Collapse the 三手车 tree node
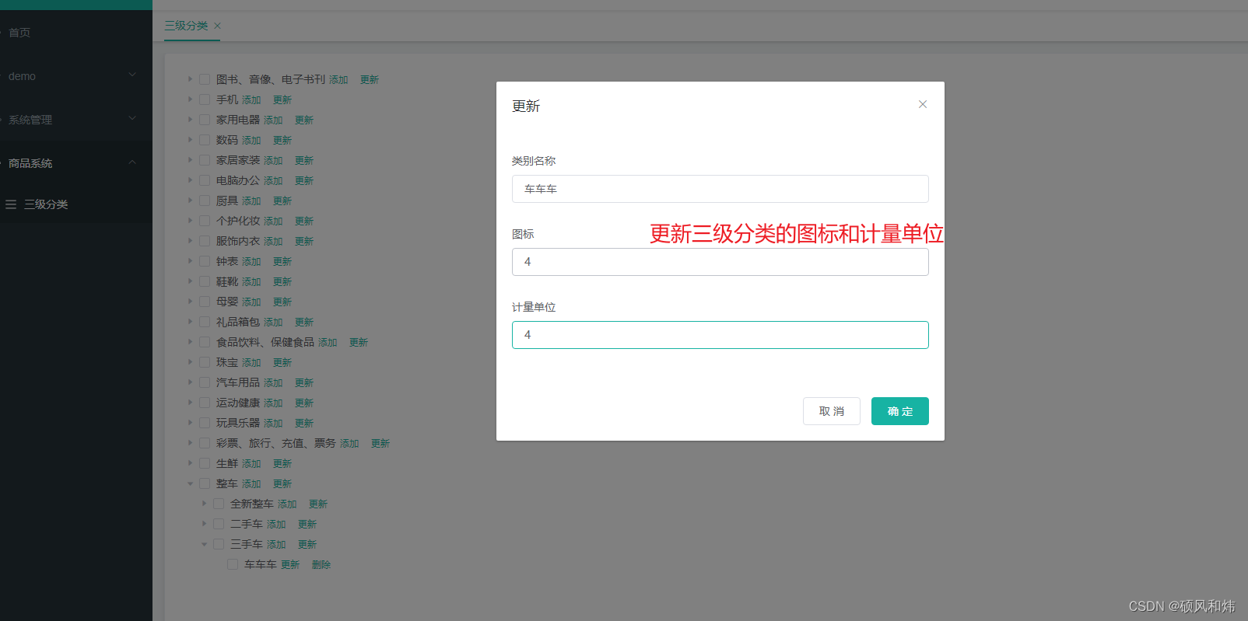Image resolution: width=1248 pixels, height=621 pixels. [x=204, y=544]
